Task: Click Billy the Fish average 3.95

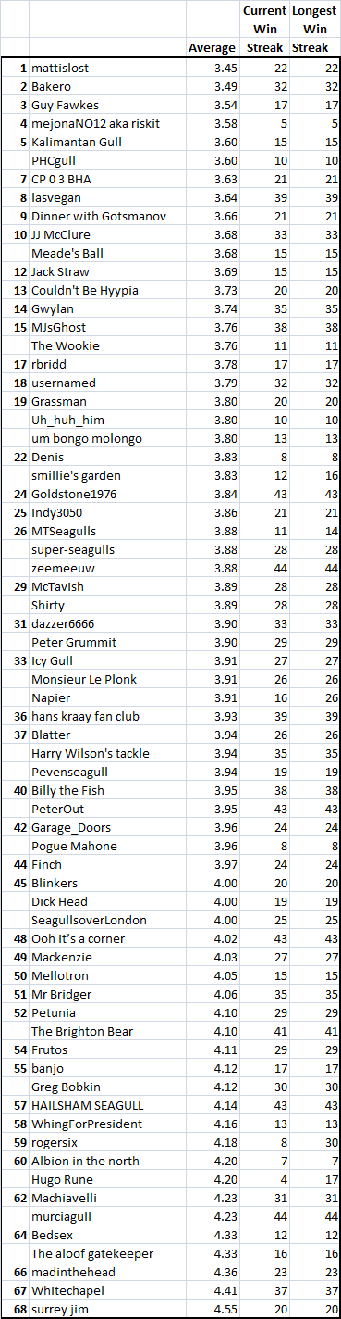Action: [x=212, y=790]
